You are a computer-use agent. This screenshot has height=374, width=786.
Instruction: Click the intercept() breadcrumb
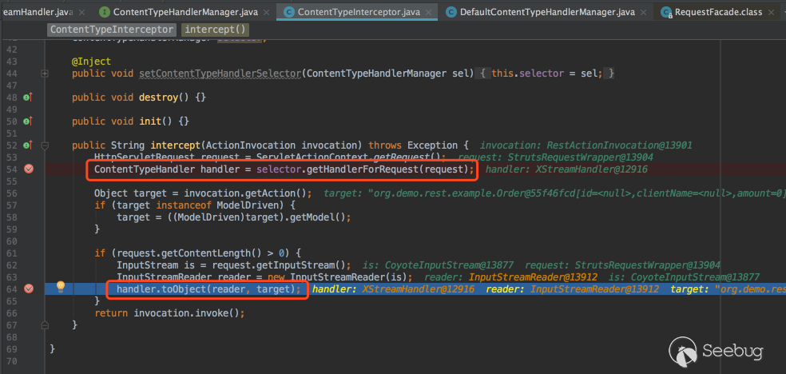[215, 30]
